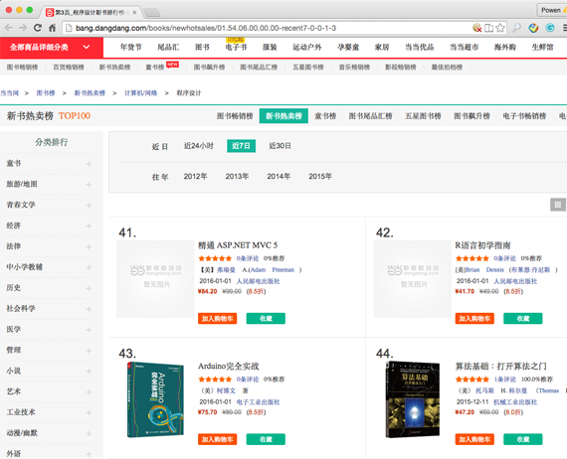Click the colorful checkmark extension icon

pyautogui.click(x=533, y=28)
